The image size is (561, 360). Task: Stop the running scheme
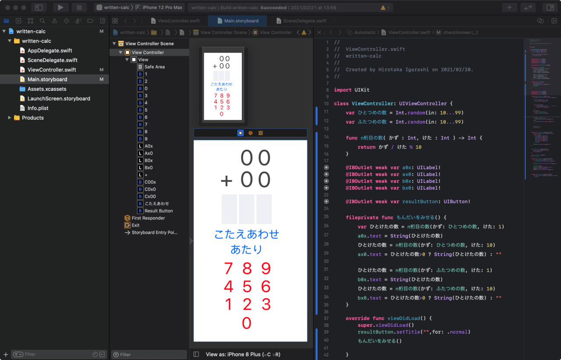pos(79,7)
